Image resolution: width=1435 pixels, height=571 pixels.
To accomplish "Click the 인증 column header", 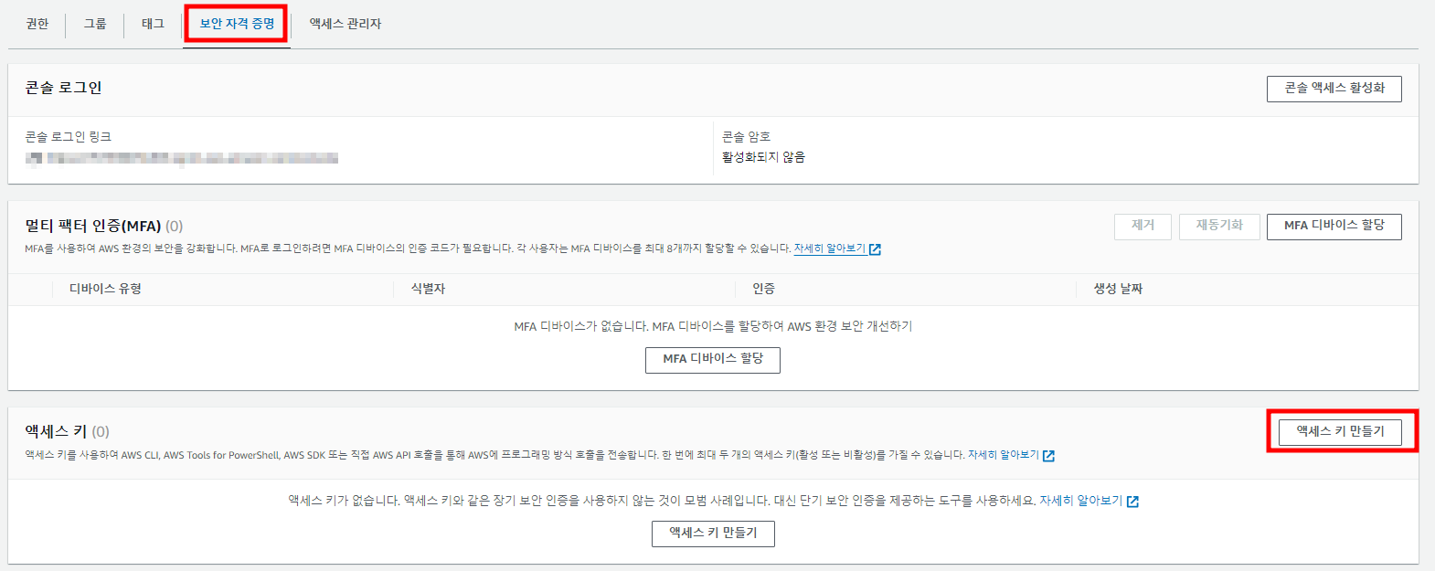I will 763,289.
